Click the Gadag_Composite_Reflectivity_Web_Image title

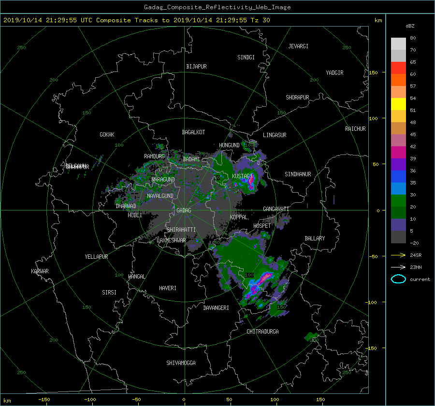[217, 7]
